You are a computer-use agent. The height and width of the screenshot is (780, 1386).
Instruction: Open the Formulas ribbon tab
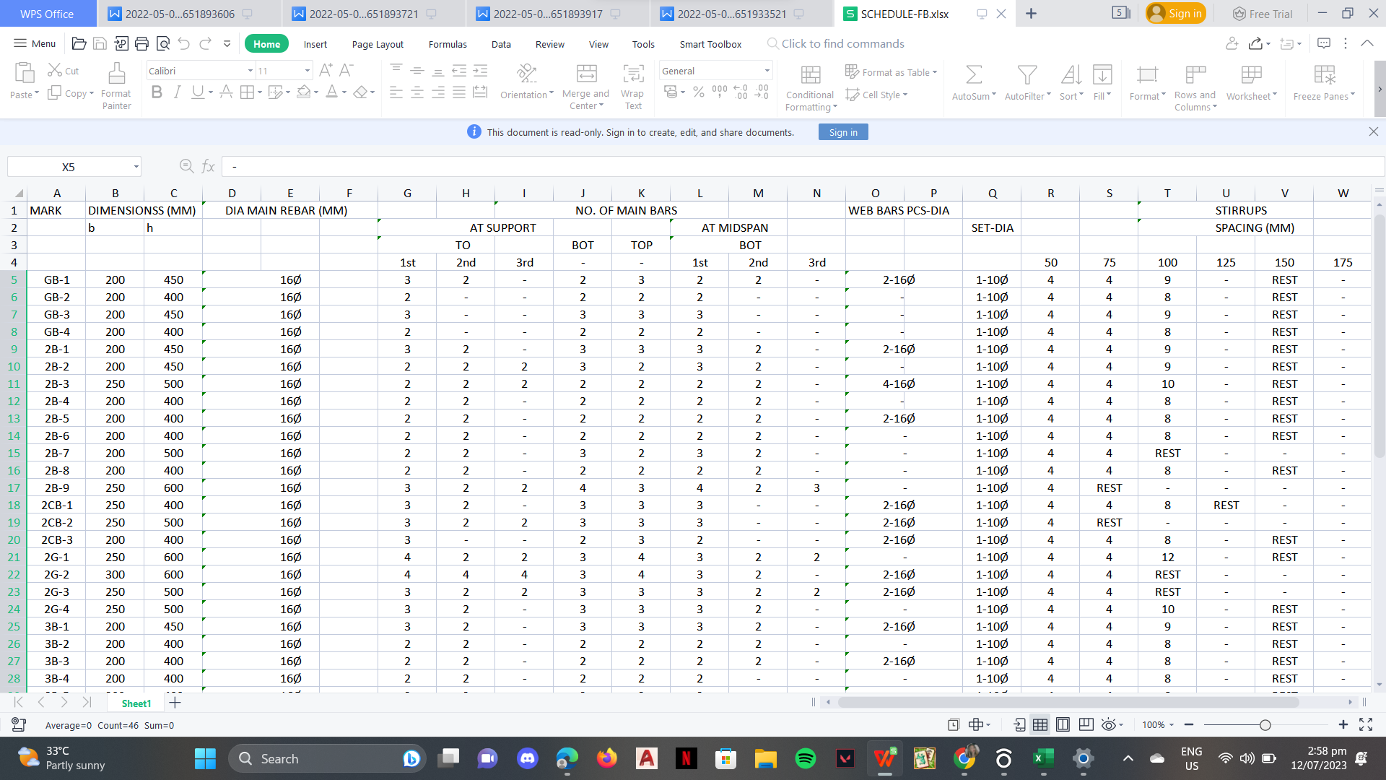tap(448, 44)
